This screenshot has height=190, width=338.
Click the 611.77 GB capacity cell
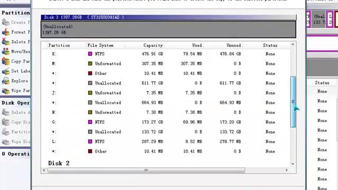[x=152, y=83]
